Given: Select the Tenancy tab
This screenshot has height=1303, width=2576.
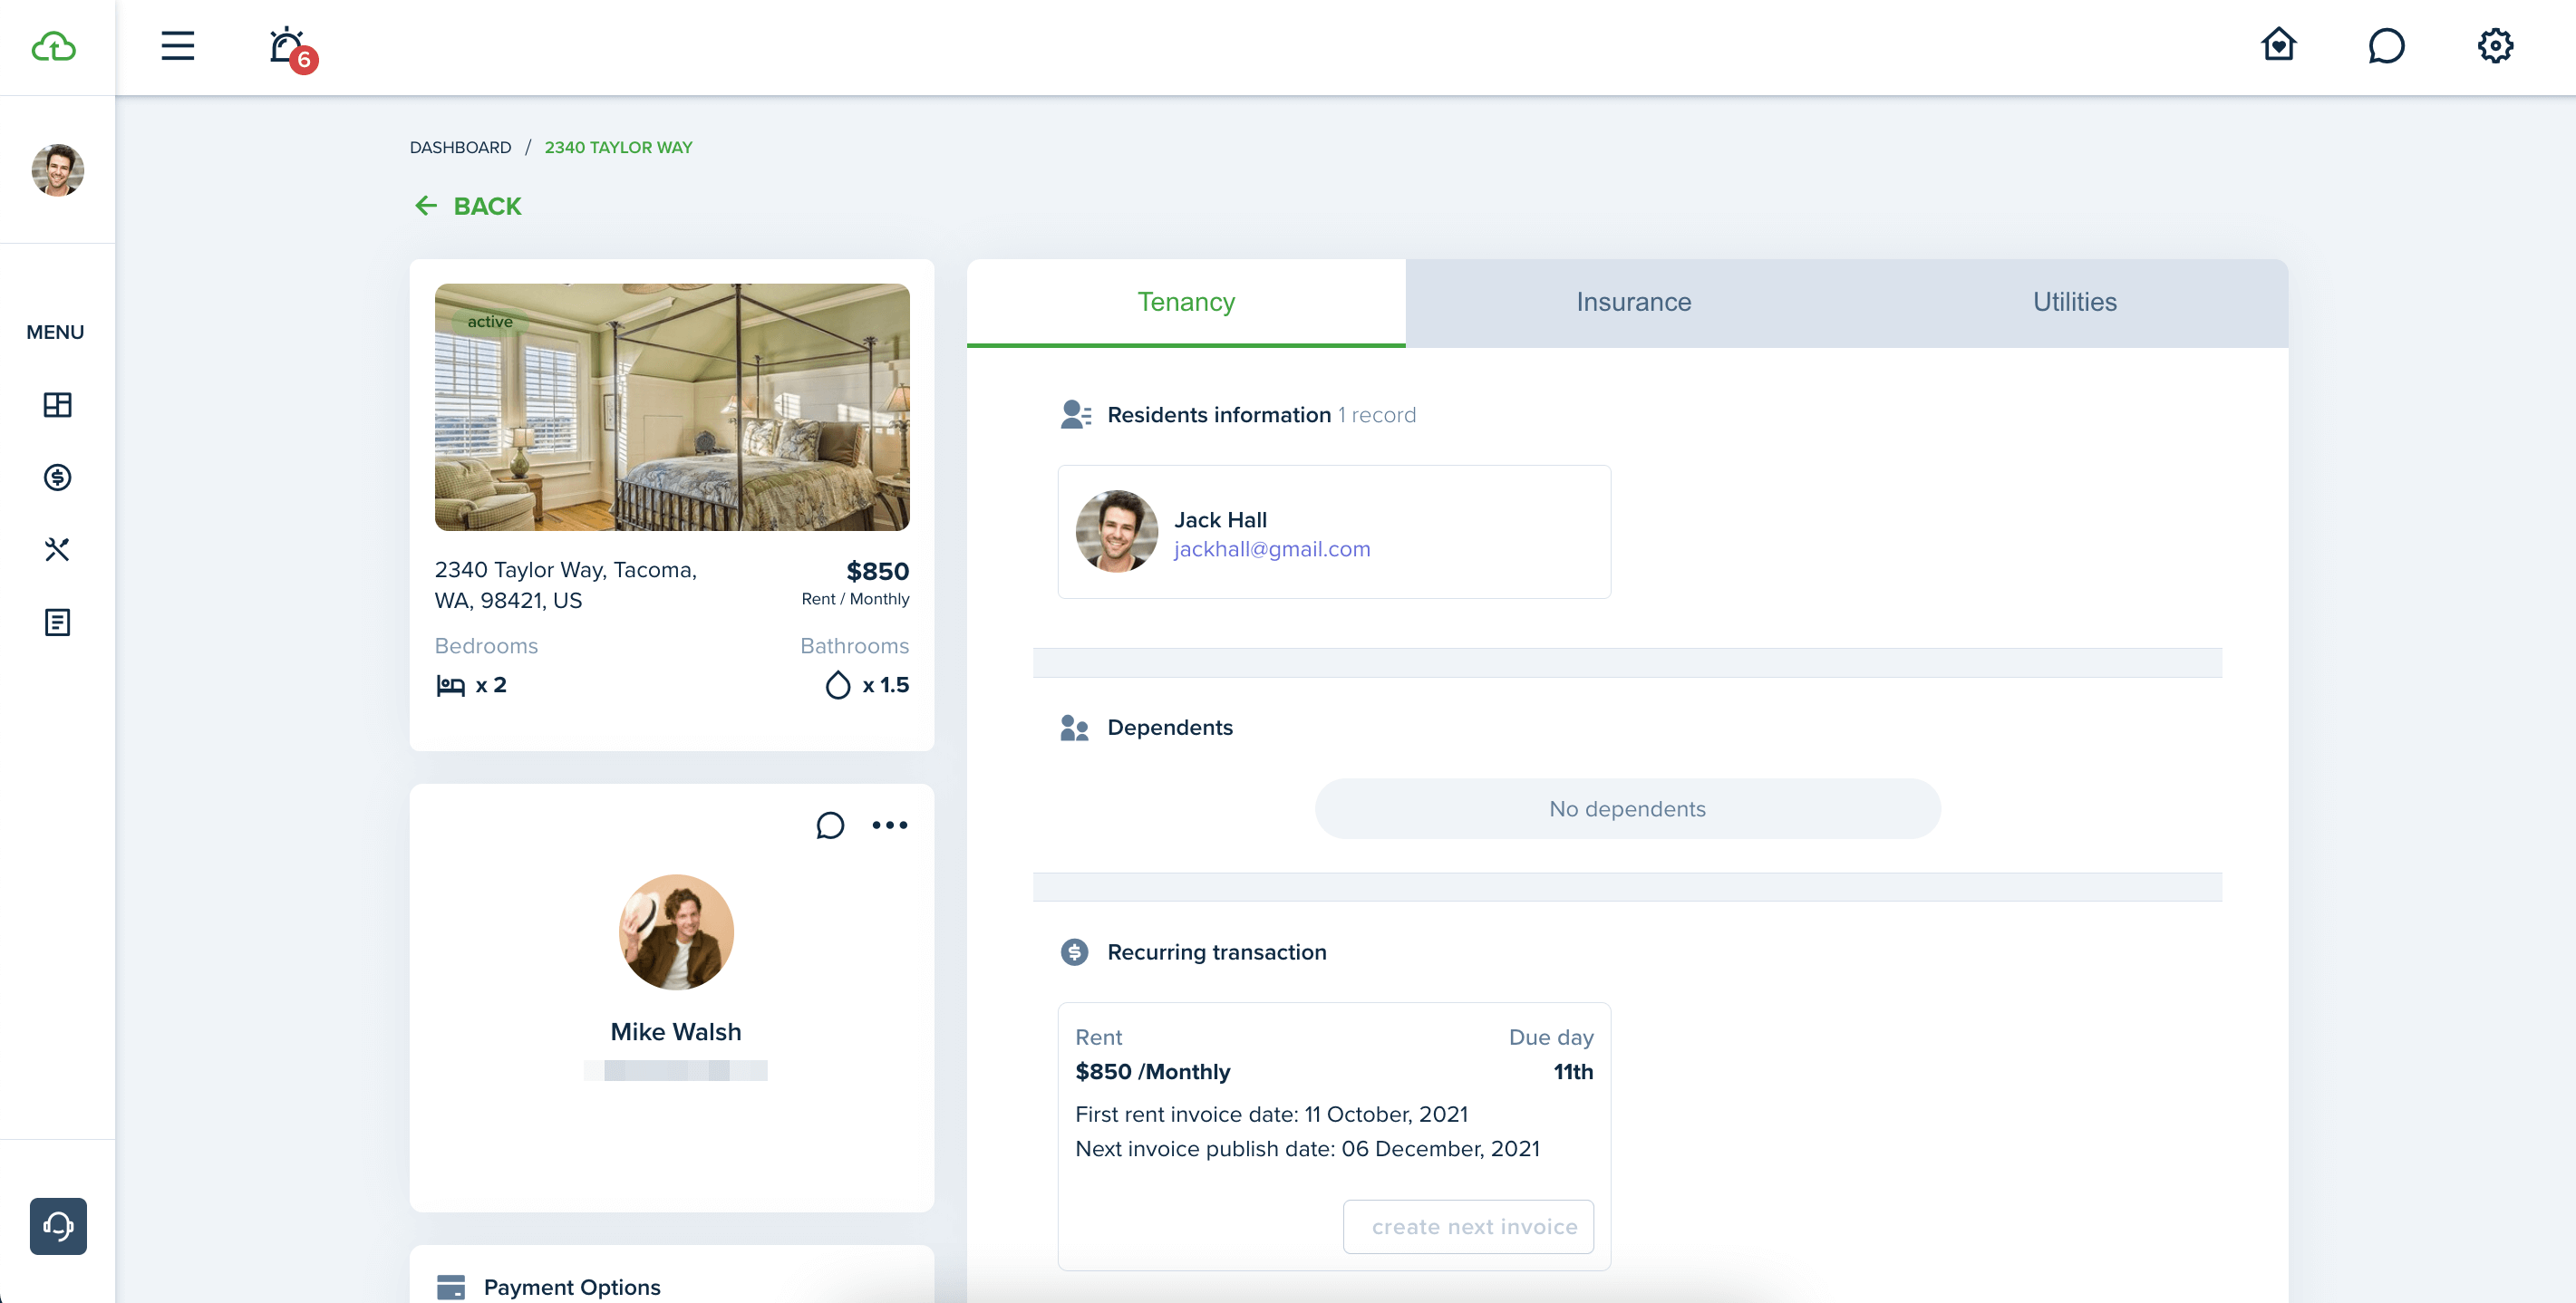Looking at the screenshot, I should click(x=1186, y=302).
